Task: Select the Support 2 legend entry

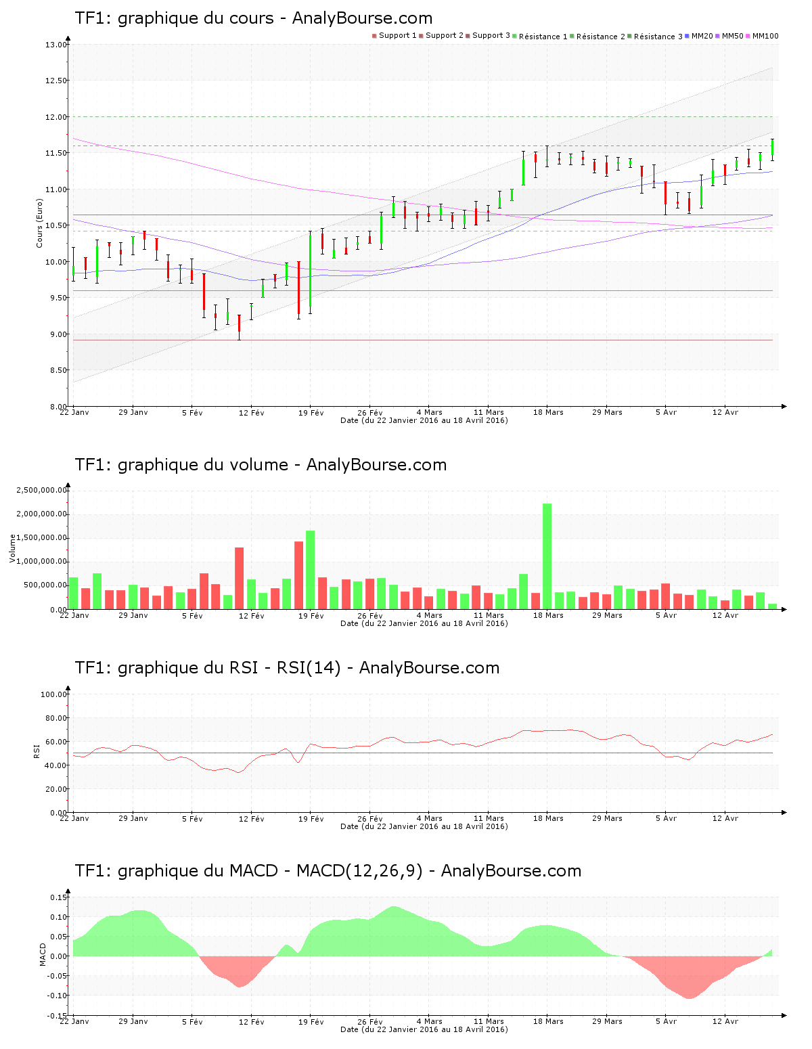Action: click(x=442, y=36)
